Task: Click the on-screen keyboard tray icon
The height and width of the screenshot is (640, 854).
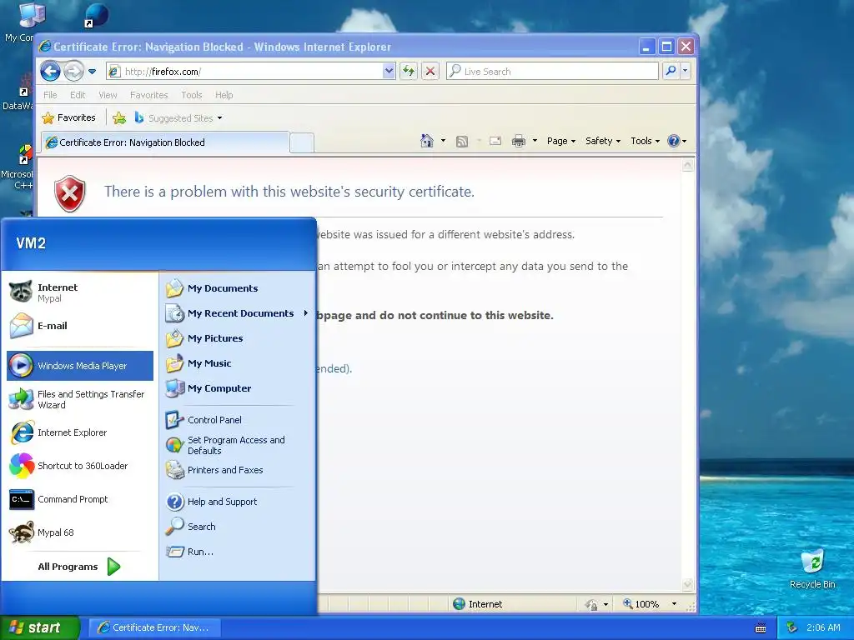Action: click(x=761, y=628)
